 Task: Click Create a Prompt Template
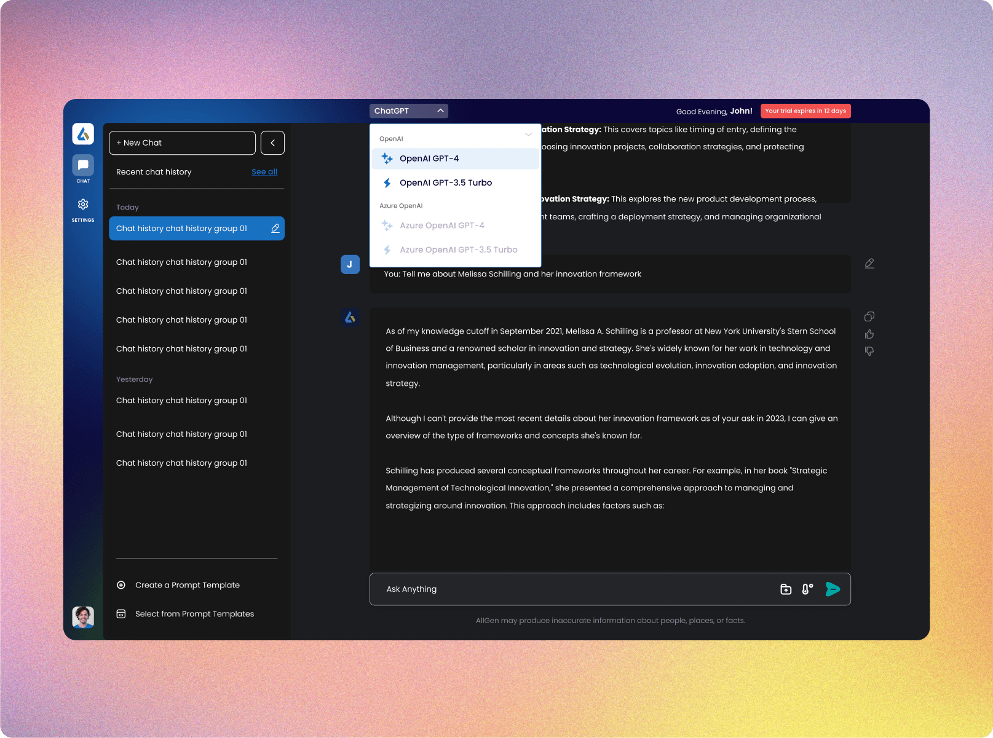(188, 585)
